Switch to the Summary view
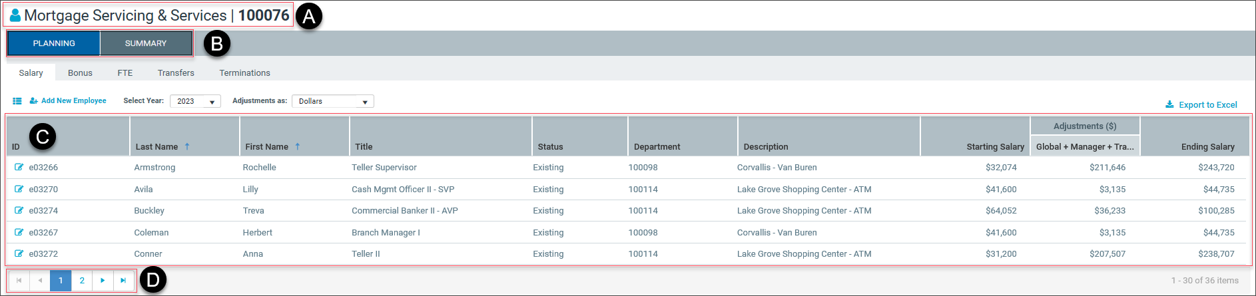1256x296 pixels. 146,43
